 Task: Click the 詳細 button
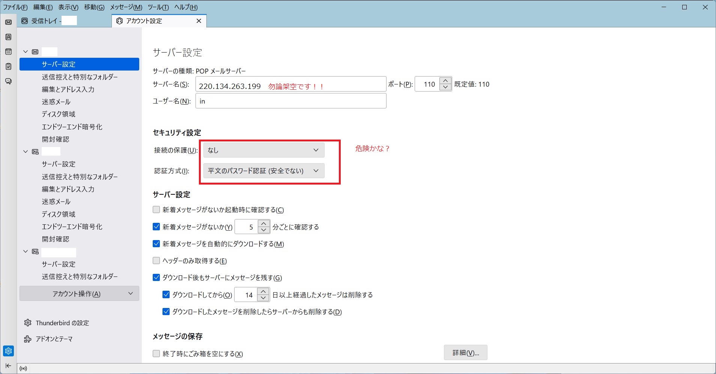[x=465, y=353]
